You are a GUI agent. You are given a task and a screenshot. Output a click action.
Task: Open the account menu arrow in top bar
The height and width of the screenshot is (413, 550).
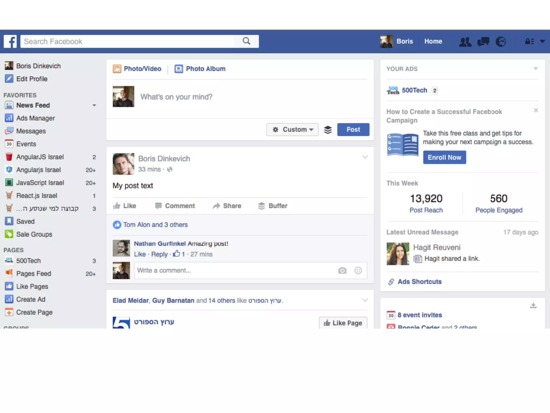[x=542, y=41]
